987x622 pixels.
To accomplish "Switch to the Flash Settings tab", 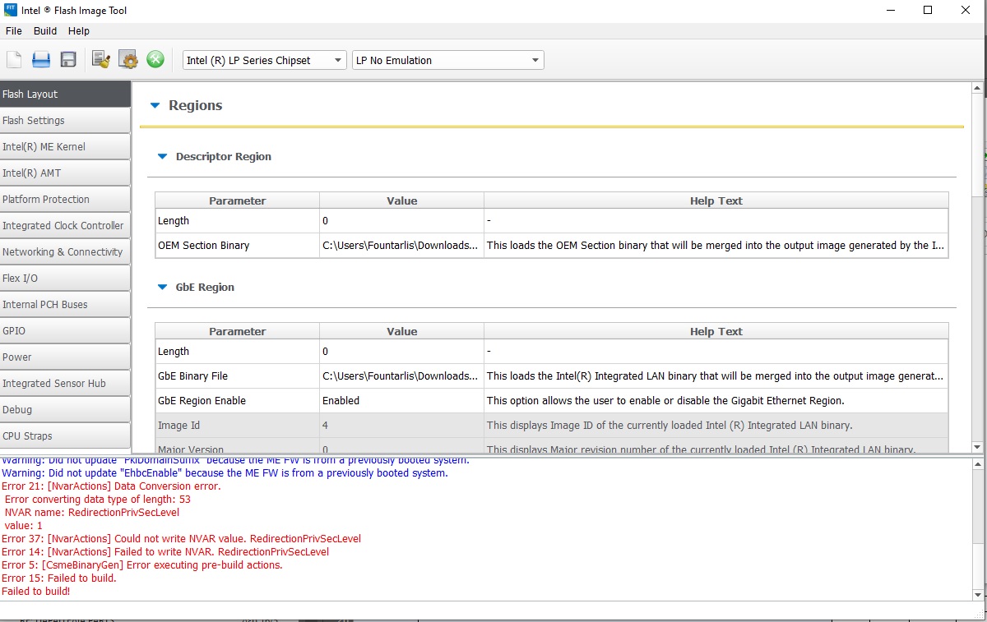I will (x=65, y=121).
